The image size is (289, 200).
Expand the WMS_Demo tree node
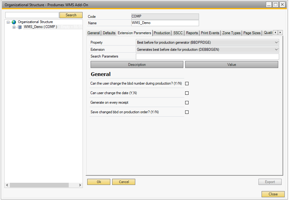click(14, 27)
